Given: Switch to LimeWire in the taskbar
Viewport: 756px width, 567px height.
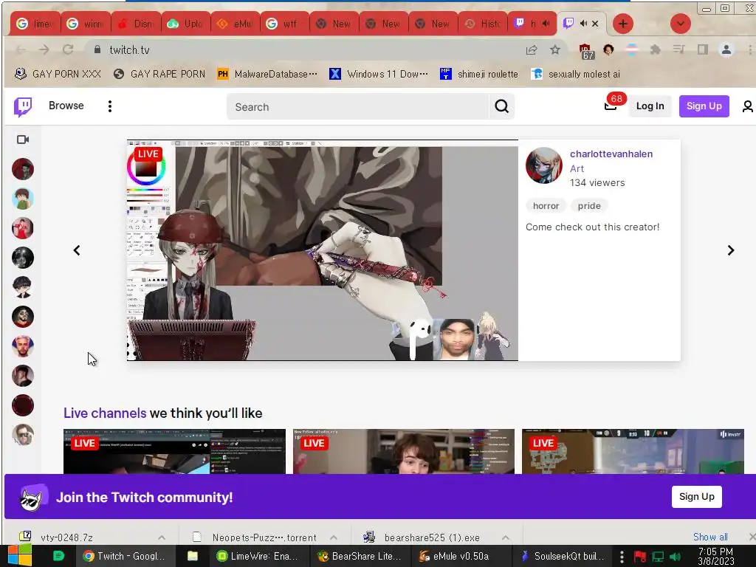Looking at the screenshot, I should [x=257, y=557].
